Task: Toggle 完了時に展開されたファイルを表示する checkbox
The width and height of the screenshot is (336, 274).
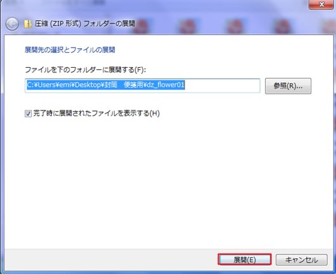Action: click(28, 114)
